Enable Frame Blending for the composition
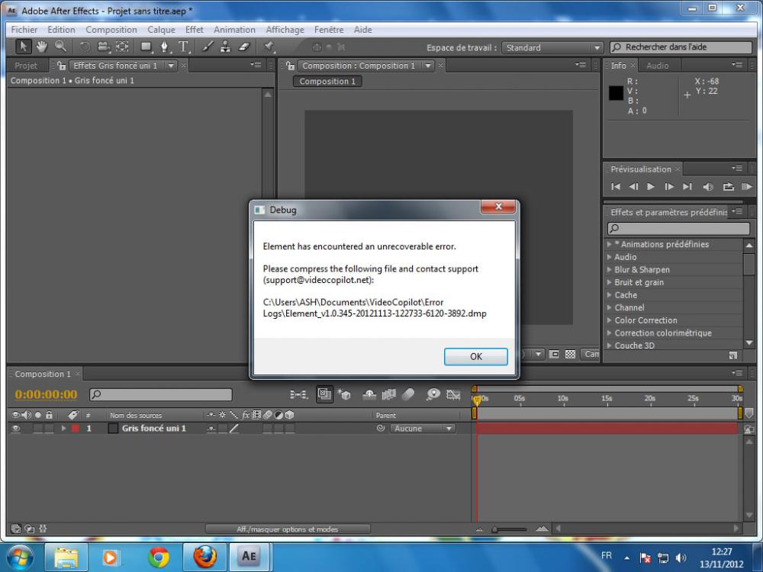 tap(388, 394)
